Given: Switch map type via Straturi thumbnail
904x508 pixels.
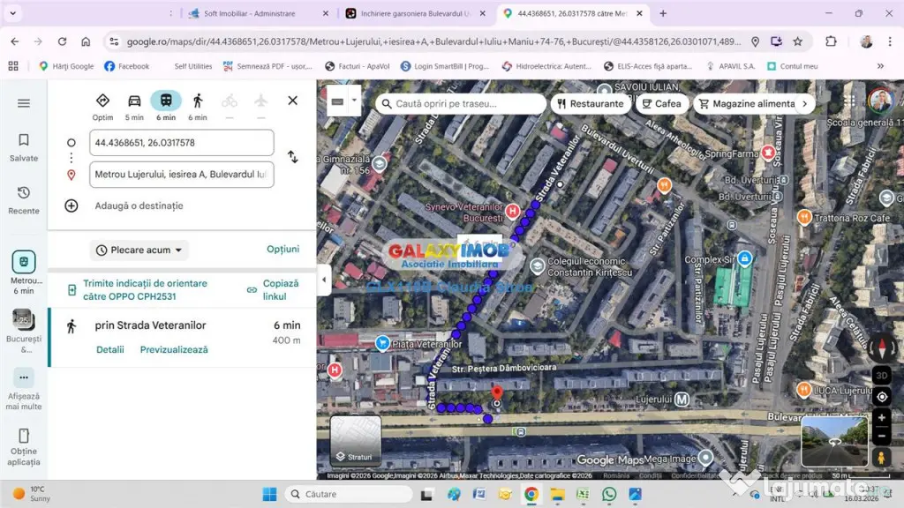Looking at the screenshot, I should (355, 440).
